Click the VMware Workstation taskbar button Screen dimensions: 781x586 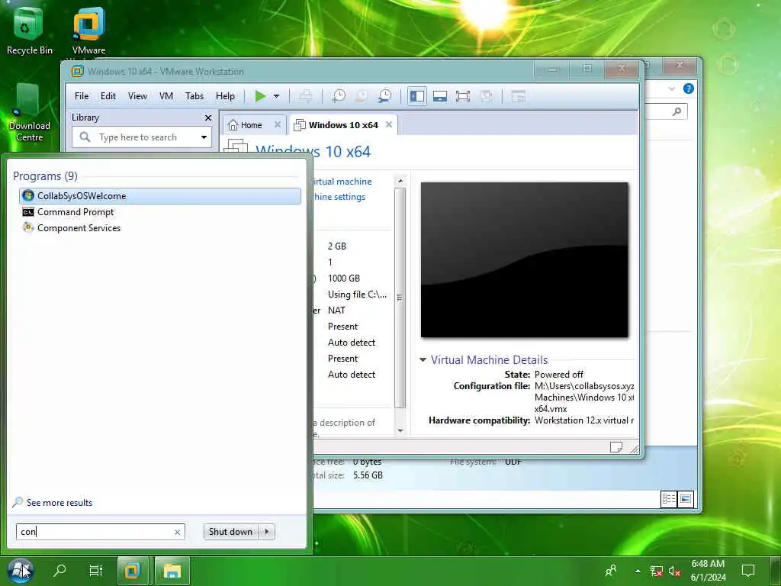tap(133, 571)
